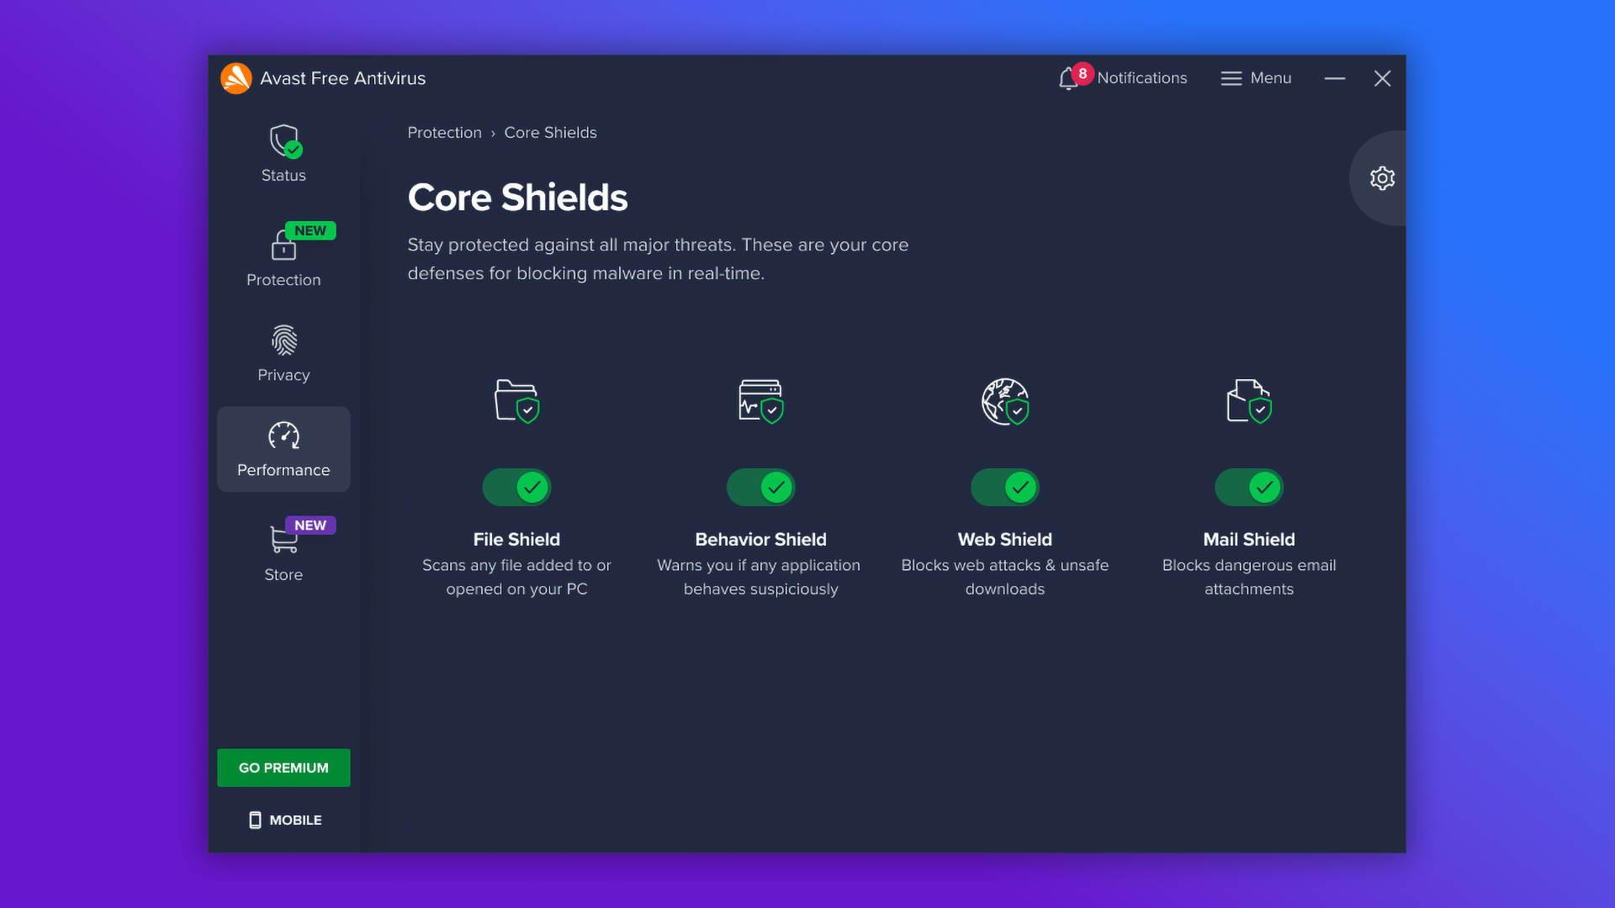This screenshot has width=1615, height=908.
Task: Click the mobile phone icon
Action: (x=255, y=820)
